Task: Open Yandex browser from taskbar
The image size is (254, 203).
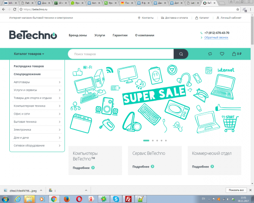Action: pos(91,199)
